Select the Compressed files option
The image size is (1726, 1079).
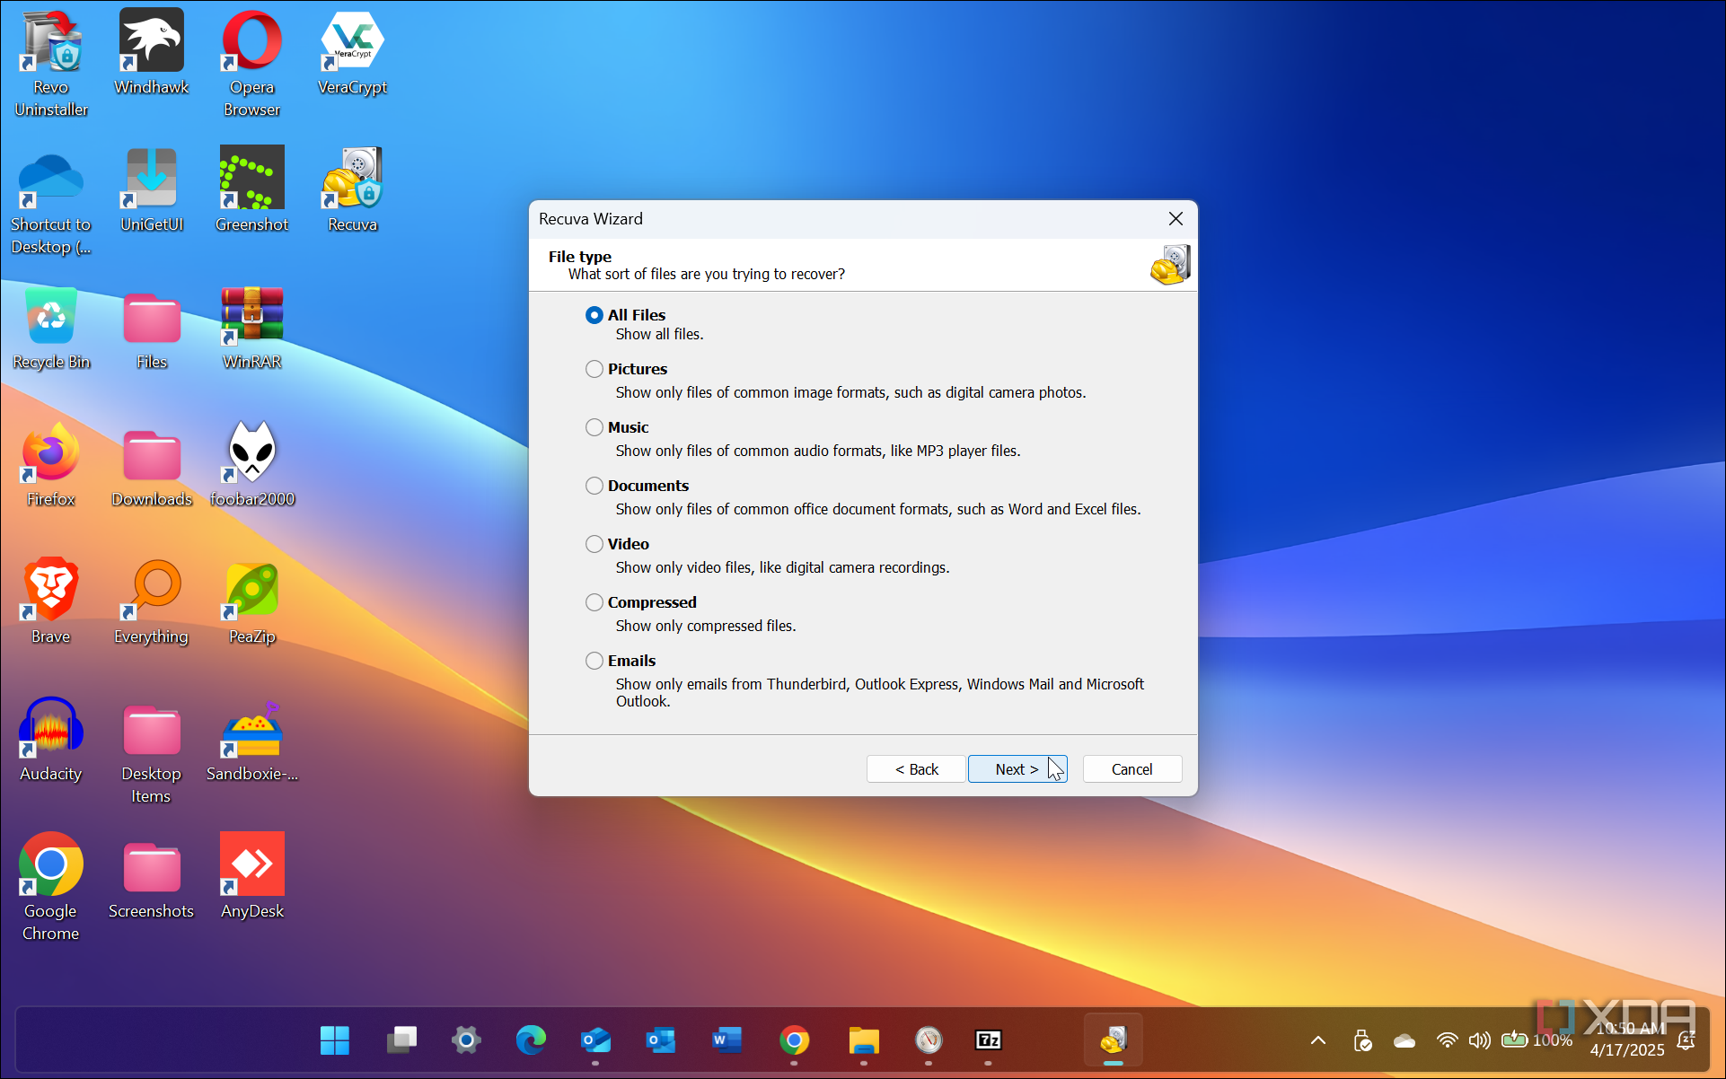[594, 602]
